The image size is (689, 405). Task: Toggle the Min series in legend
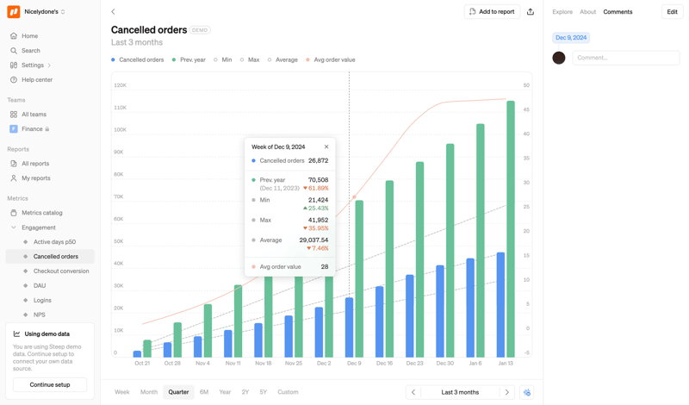pos(222,60)
